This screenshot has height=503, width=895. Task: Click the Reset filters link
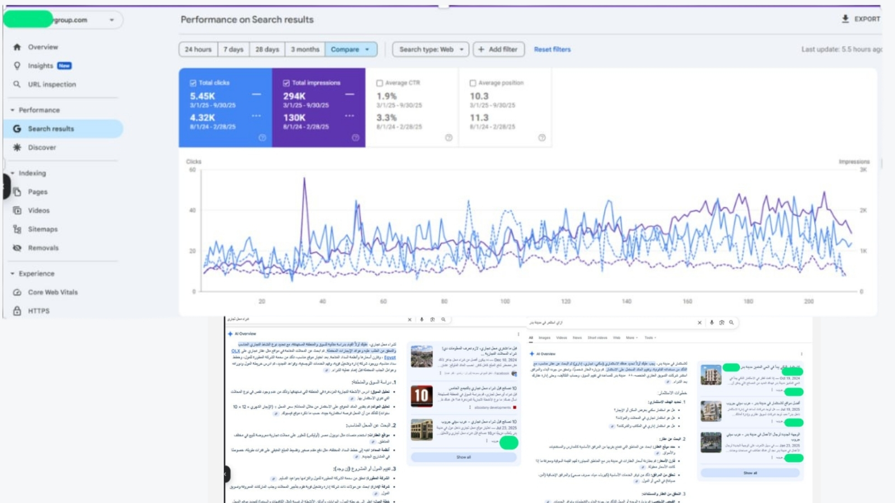552,50
